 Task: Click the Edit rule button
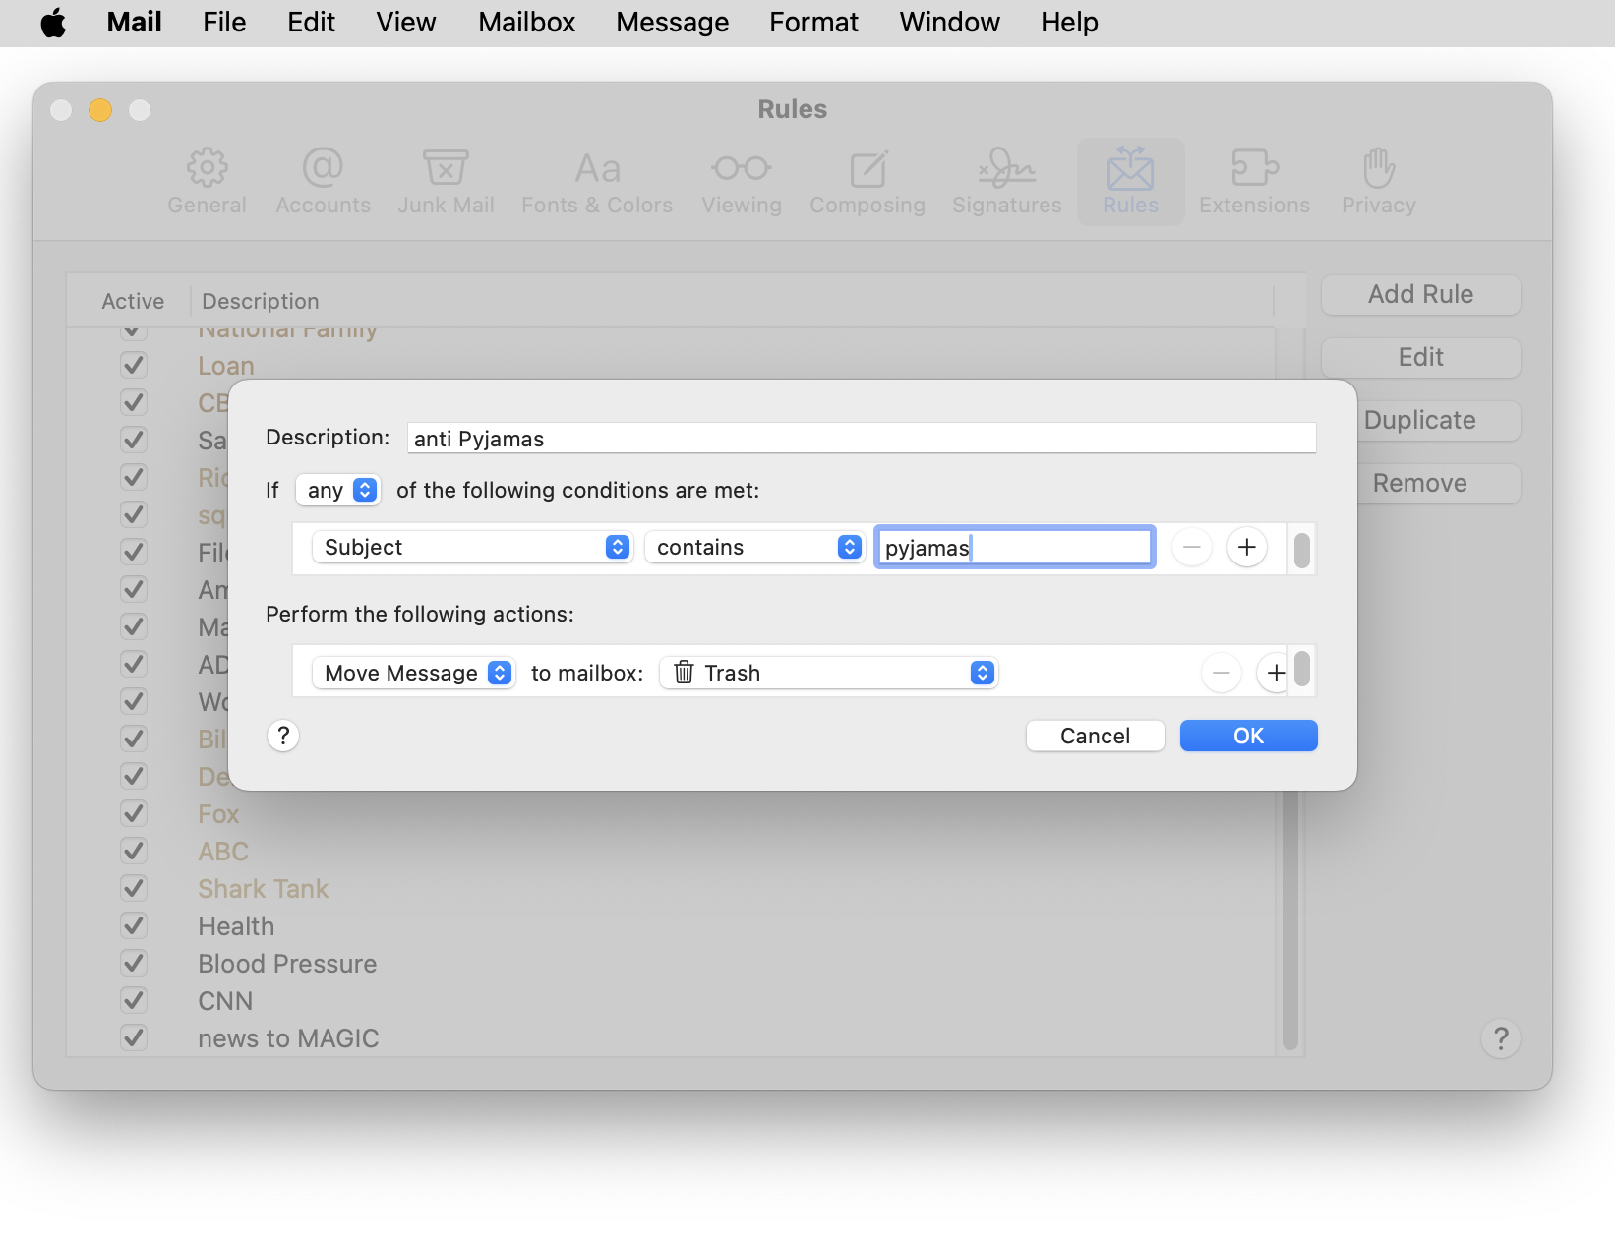[x=1420, y=357]
